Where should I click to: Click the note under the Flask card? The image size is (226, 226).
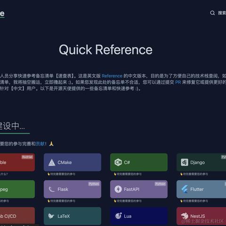click(61, 201)
